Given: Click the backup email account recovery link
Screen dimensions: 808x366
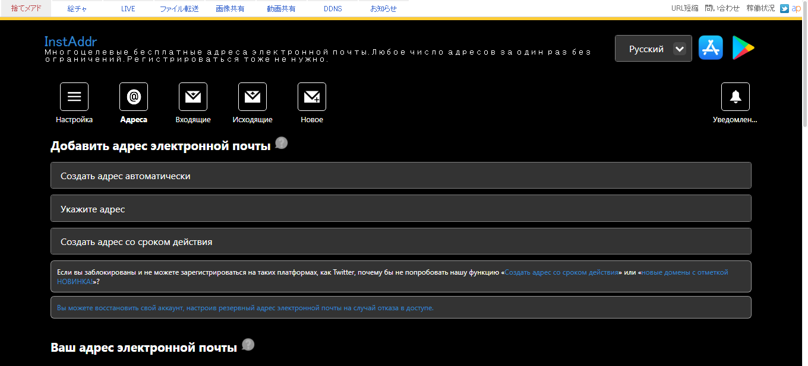Looking at the screenshot, I should [x=245, y=308].
